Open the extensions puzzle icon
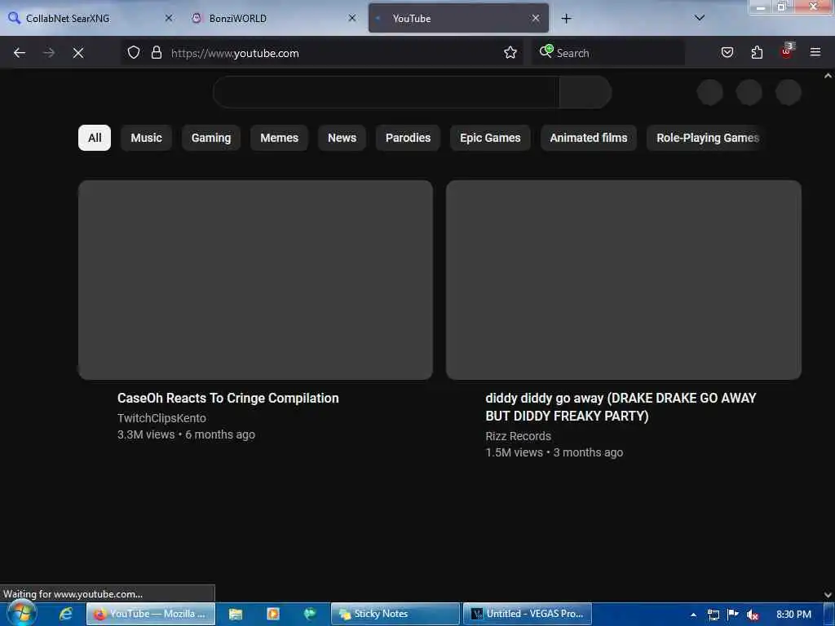The width and height of the screenshot is (835, 626). [x=757, y=52]
